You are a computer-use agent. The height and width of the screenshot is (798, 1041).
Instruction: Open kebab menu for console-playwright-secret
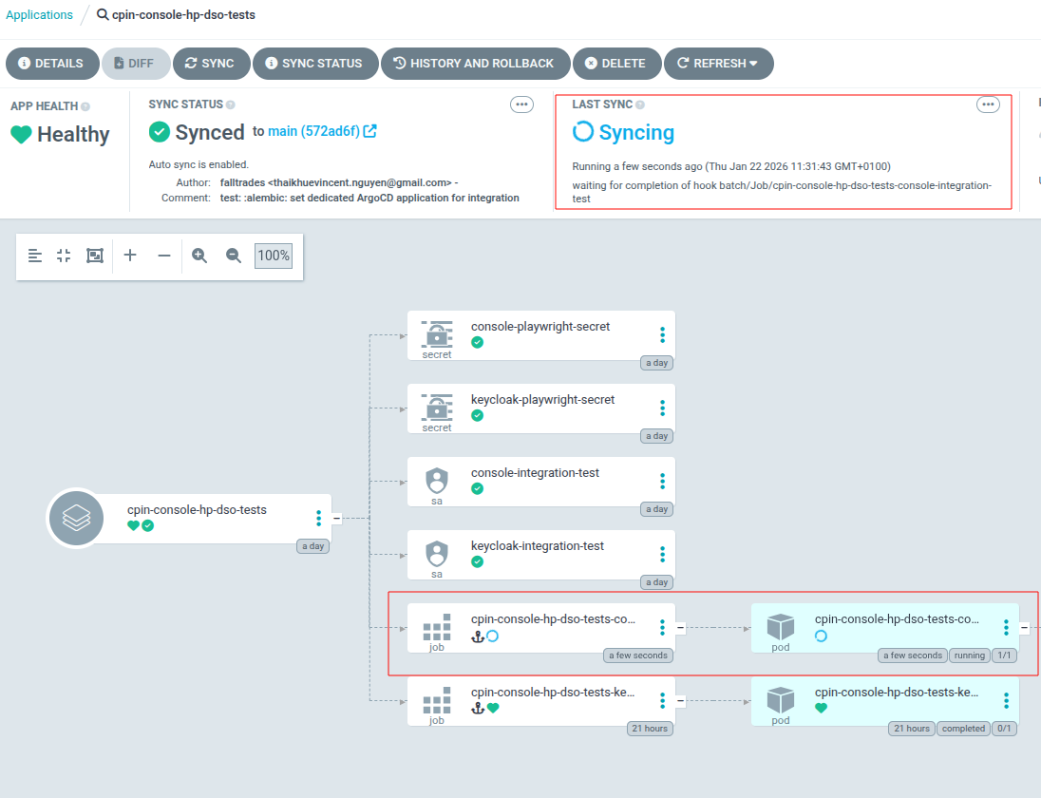pyautogui.click(x=662, y=334)
